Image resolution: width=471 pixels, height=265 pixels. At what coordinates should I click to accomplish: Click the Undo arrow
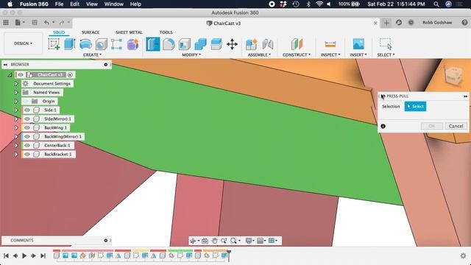[46, 23]
